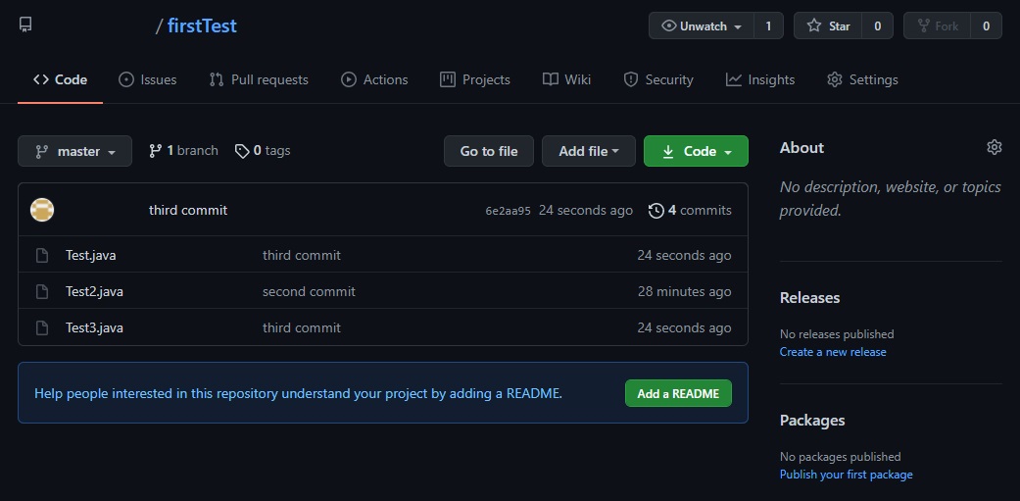Click the Releases heading
This screenshot has height=501, width=1020.
pyautogui.click(x=809, y=297)
